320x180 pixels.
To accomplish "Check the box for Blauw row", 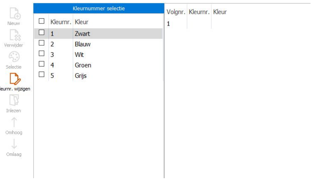I will (x=41, y=44).
